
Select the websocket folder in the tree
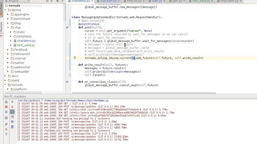[22, 67]
